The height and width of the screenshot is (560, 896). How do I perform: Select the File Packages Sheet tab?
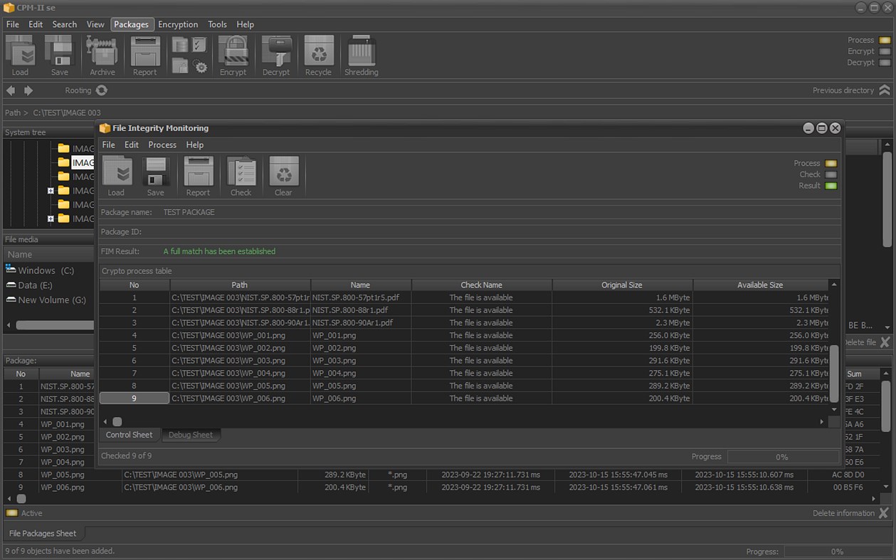point(43,533)
